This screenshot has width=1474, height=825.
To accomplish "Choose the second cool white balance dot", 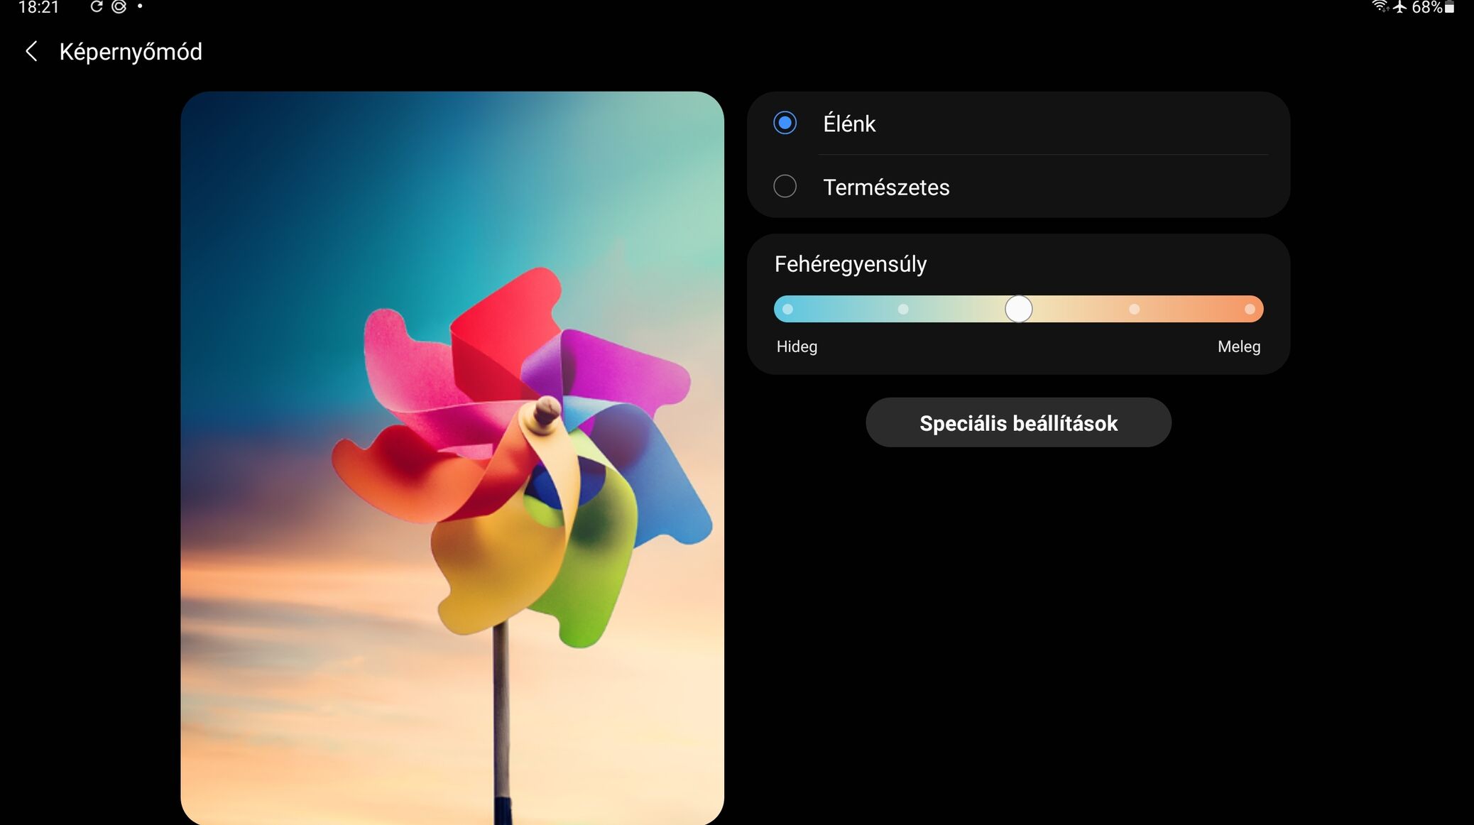I will [x=903, y=309].
